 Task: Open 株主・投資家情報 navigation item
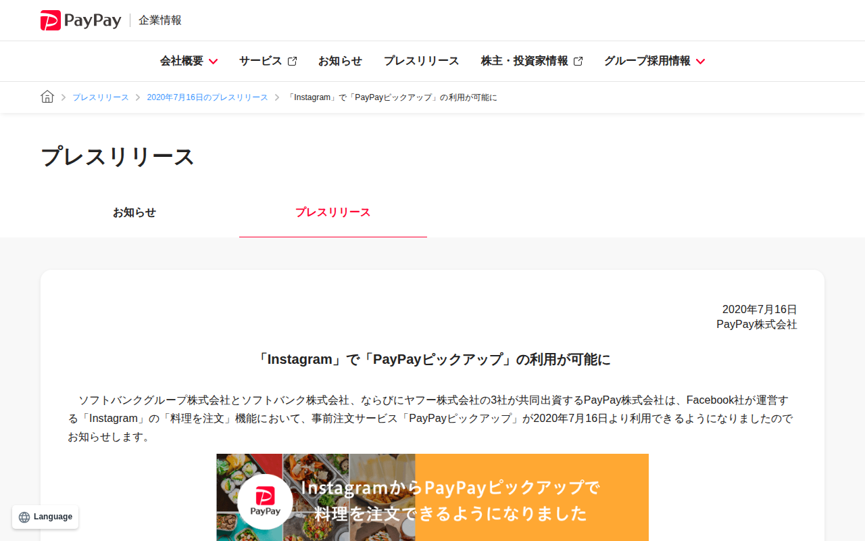coord(524,61)
